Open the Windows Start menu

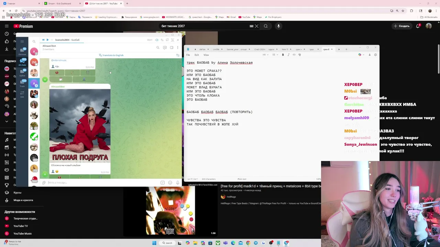[x=154, y=243]
